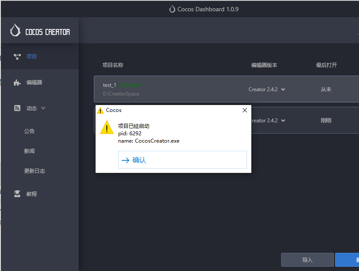Click the Cocos Creator logo icon
The image size is (359, 271).
click(15, 30)
